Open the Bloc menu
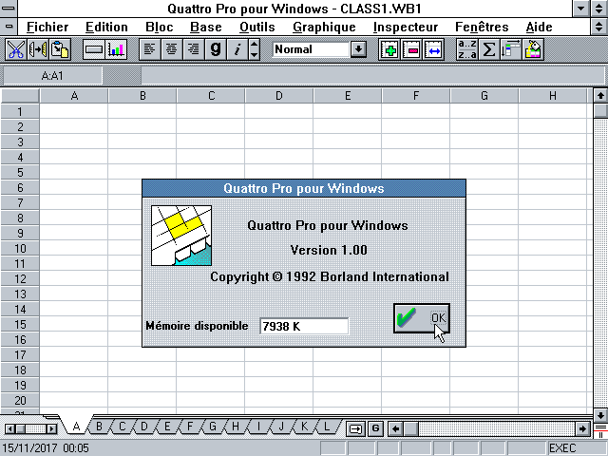The image size is (608, 456). click(x=160, y=27)
